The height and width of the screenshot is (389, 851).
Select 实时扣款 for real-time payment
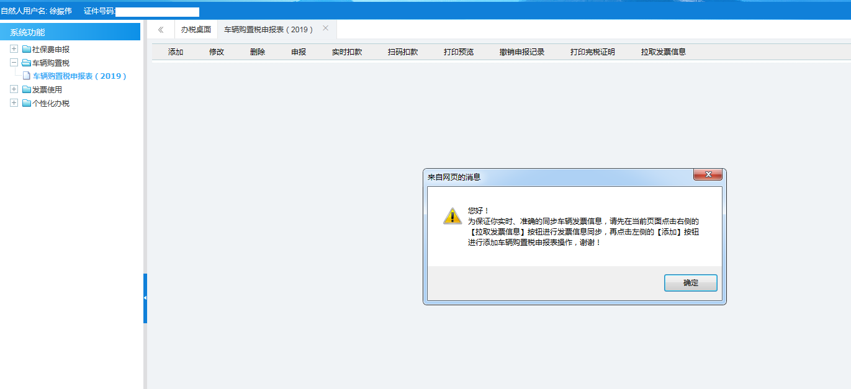346,51
